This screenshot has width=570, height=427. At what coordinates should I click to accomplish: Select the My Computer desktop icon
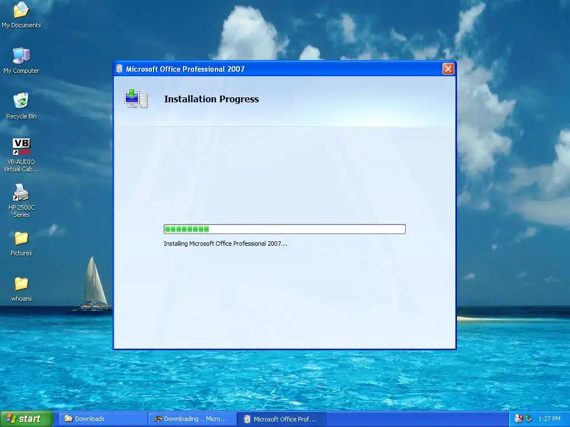21,60
